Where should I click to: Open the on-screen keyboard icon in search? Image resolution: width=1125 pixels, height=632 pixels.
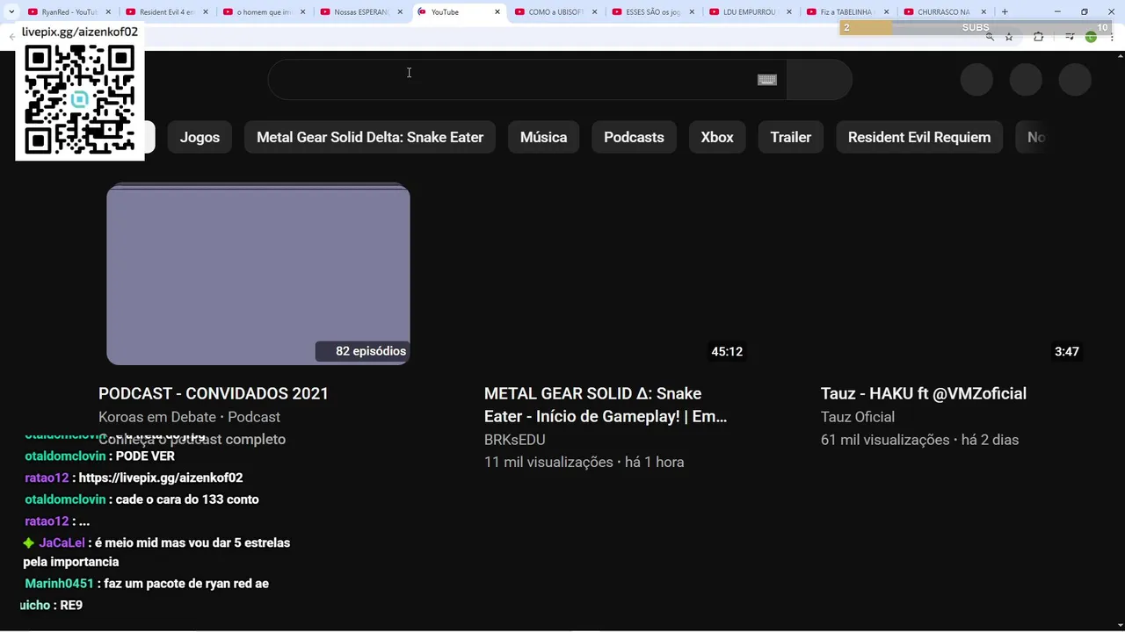(767, 80)
